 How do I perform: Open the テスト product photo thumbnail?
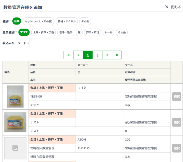(x=15, y=122)
